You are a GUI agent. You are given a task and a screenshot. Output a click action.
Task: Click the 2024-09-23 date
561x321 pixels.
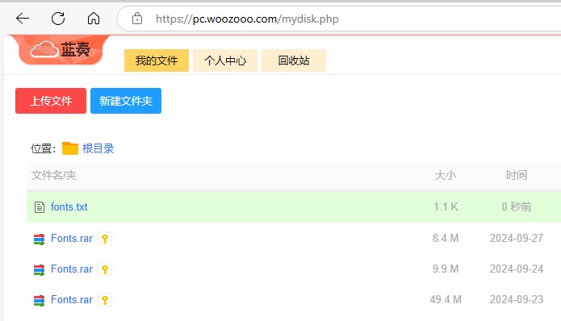tap(517, 299)
